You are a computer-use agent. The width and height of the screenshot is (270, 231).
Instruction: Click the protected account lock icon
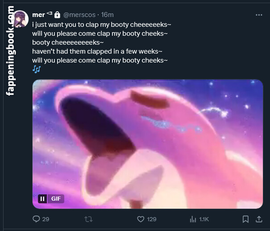click(x=57, y=15)
